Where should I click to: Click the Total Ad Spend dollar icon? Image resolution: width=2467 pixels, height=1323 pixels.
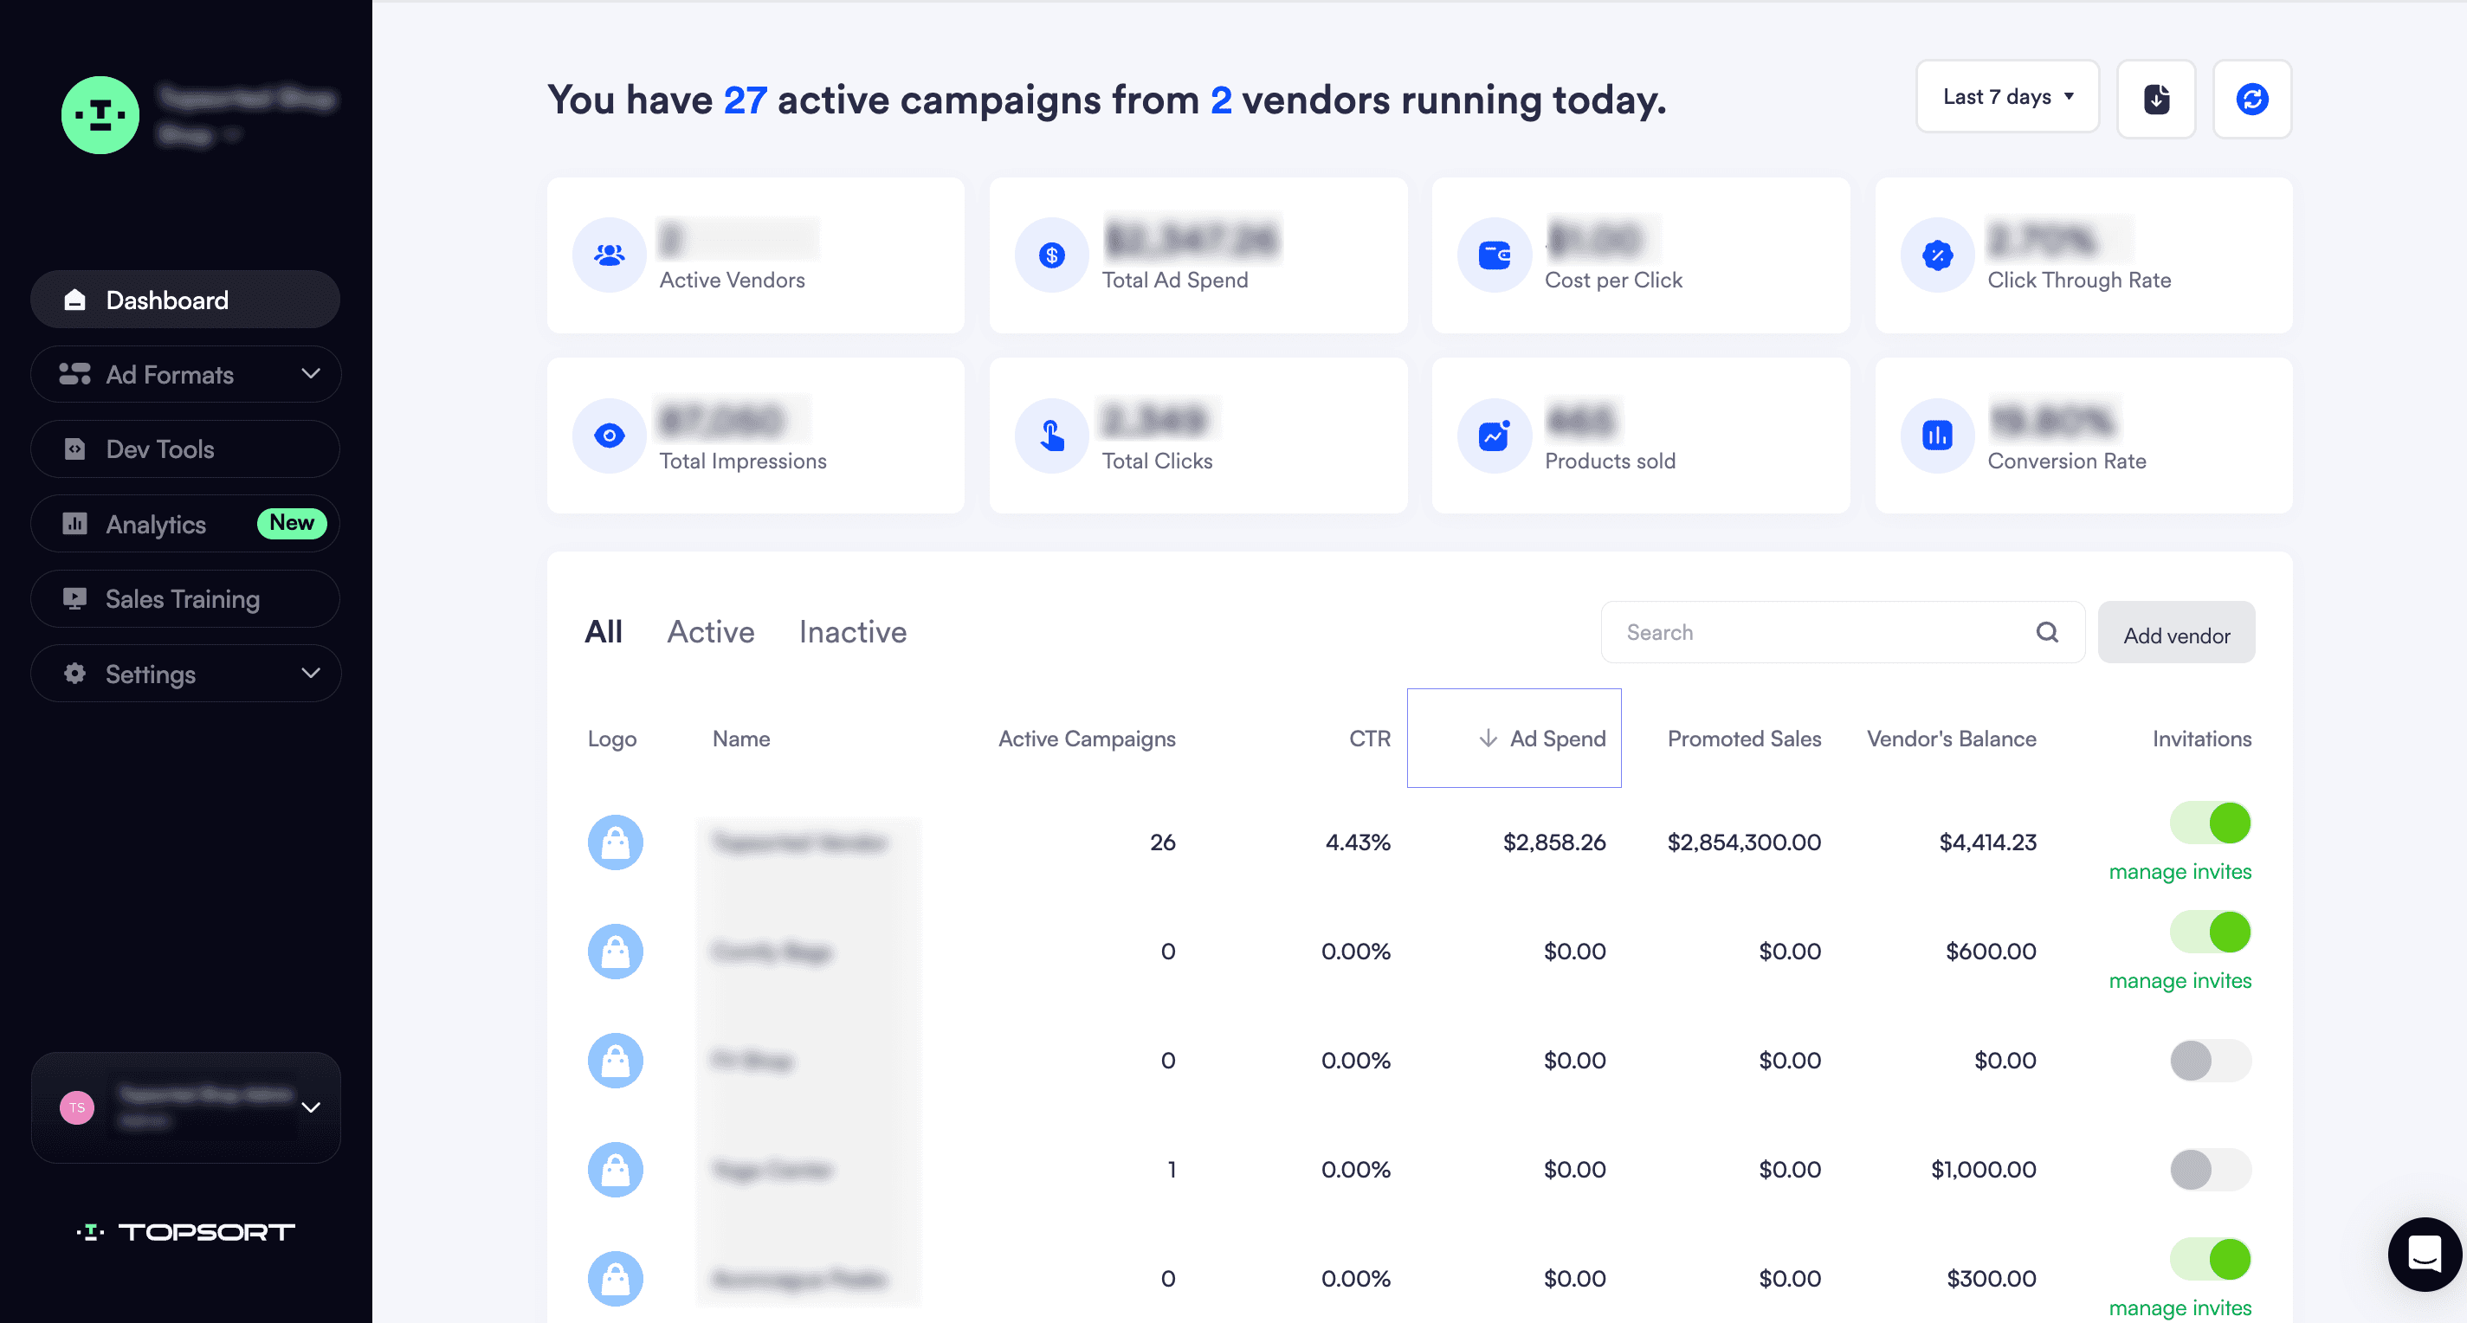[1051, 255]
